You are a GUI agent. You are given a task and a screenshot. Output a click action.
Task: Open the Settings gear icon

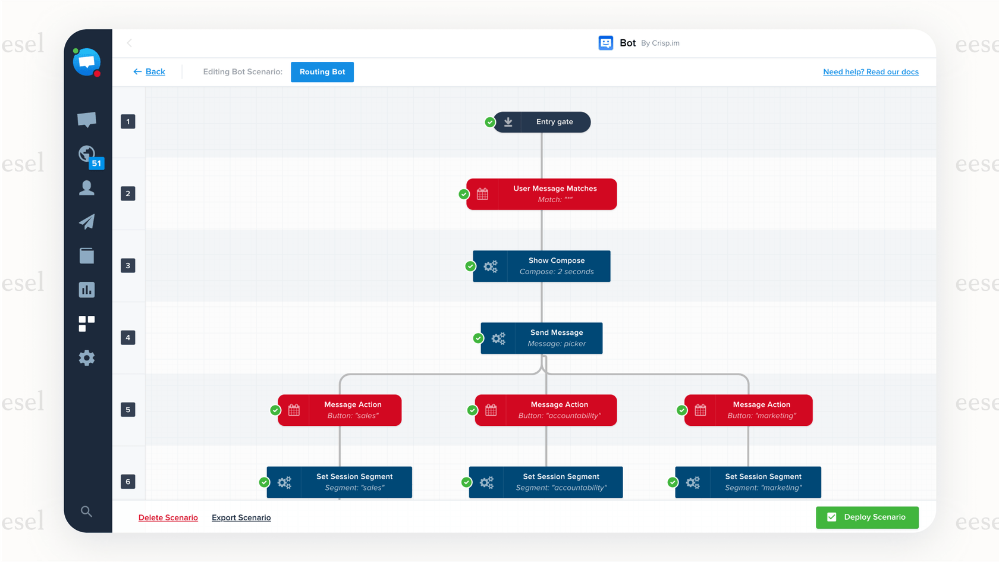(87, 358)
